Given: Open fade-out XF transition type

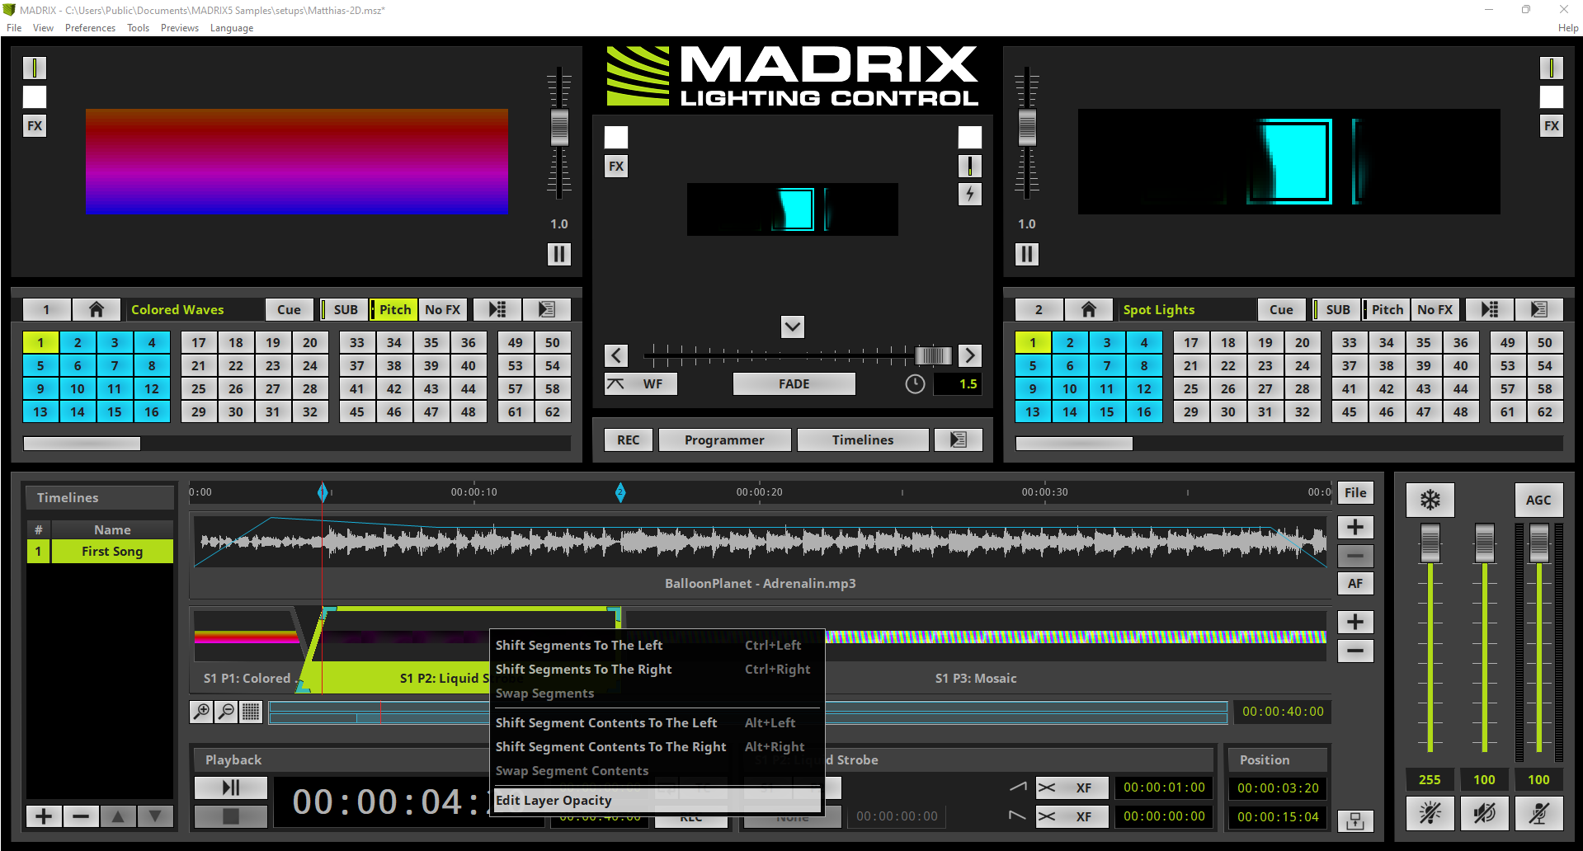Looking at the screenshot, I should pyautogui.click(x=1072, y=816).
